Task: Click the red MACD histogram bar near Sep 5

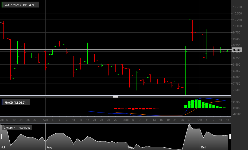Action: point(133,109)
